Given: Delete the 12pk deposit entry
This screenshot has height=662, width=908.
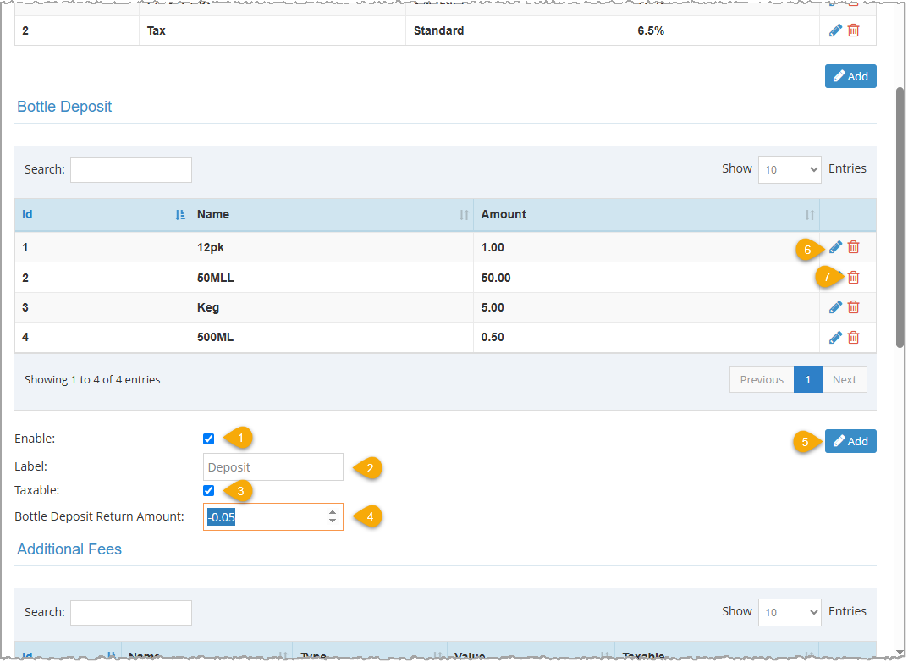Looking at the screenshot, I should pos(853,247).
